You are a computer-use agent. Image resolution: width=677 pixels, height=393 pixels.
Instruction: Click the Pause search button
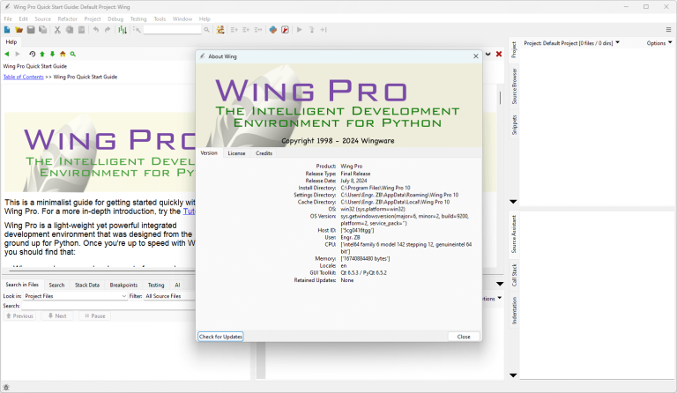click(x=95, y=316)
